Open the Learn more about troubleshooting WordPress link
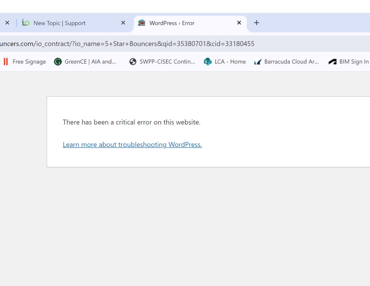This screenshot has height=286, width=370. (x=132, y=145)
